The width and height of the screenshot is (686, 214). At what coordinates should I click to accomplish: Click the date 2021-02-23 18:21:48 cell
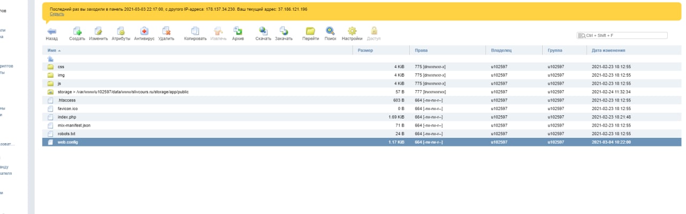pyautogui.click(x=611, y=117)
